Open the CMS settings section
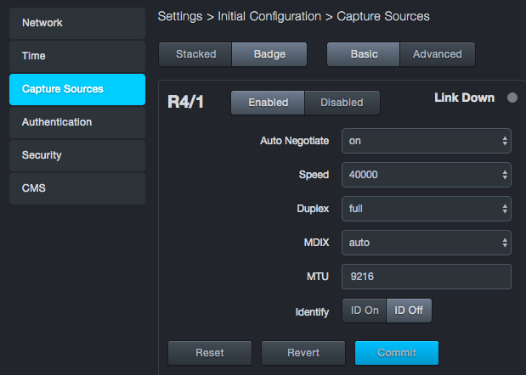526x375 pixels. click(77, 188)
